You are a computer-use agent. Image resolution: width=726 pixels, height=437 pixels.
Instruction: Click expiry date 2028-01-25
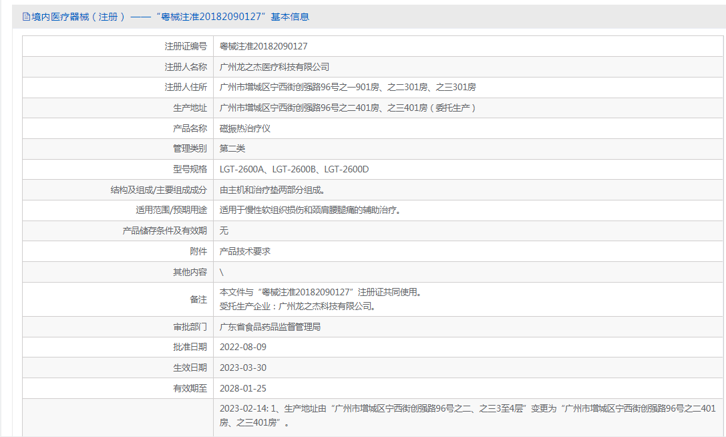point(243,388)
